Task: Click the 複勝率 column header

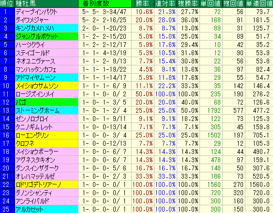Action: 188,3
